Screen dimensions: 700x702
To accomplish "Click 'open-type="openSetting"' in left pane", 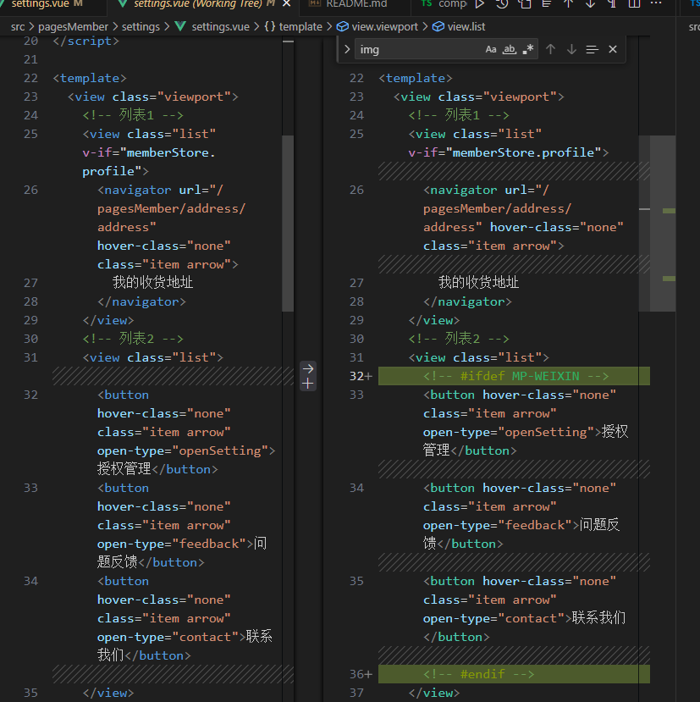I will click(183, 450).
